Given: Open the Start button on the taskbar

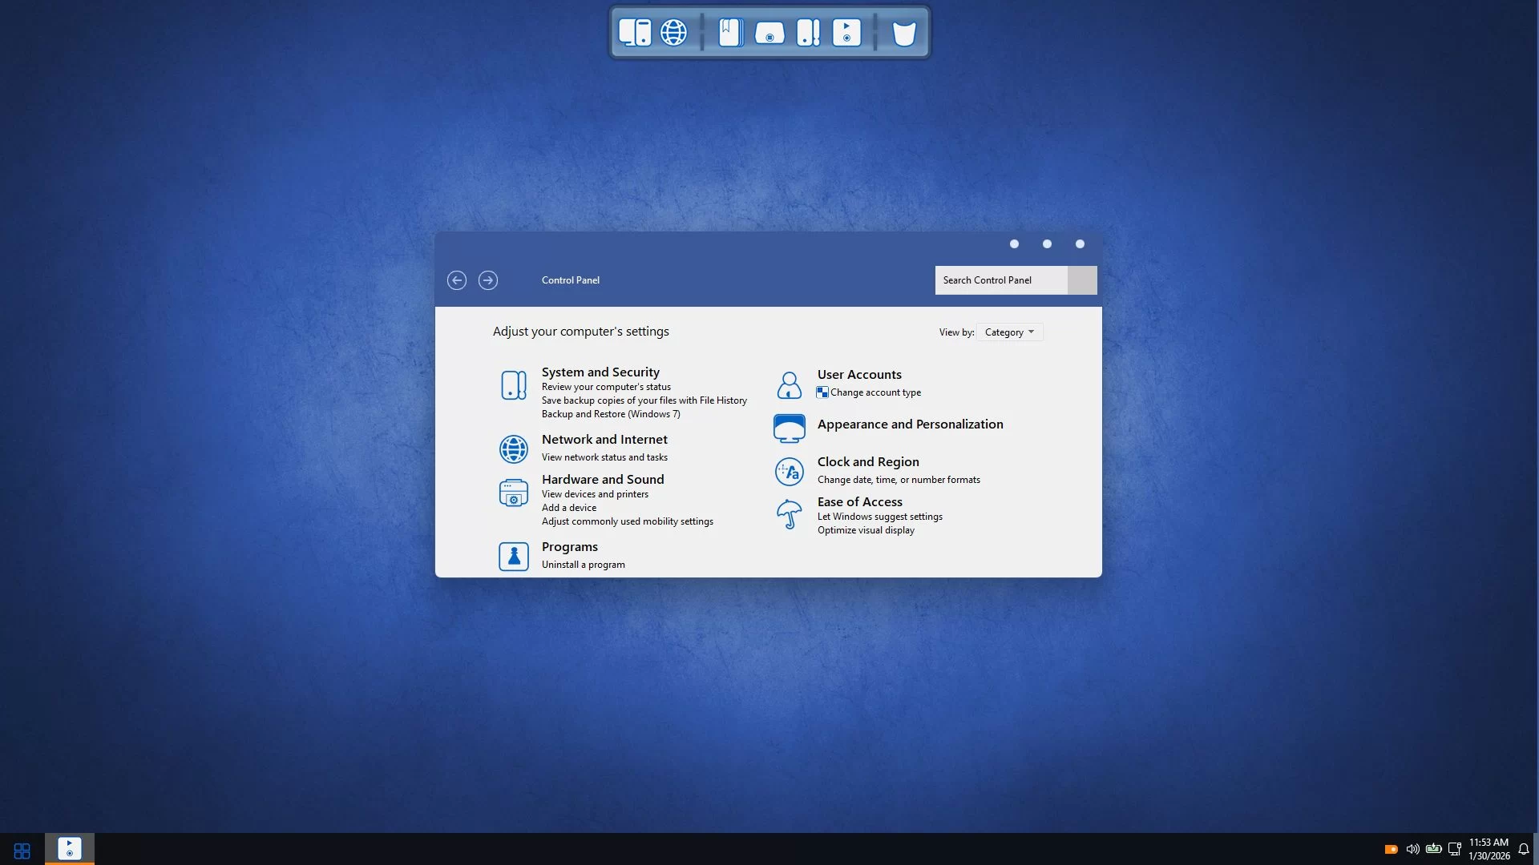Looking at the screenshot, I should pos(22,850).
